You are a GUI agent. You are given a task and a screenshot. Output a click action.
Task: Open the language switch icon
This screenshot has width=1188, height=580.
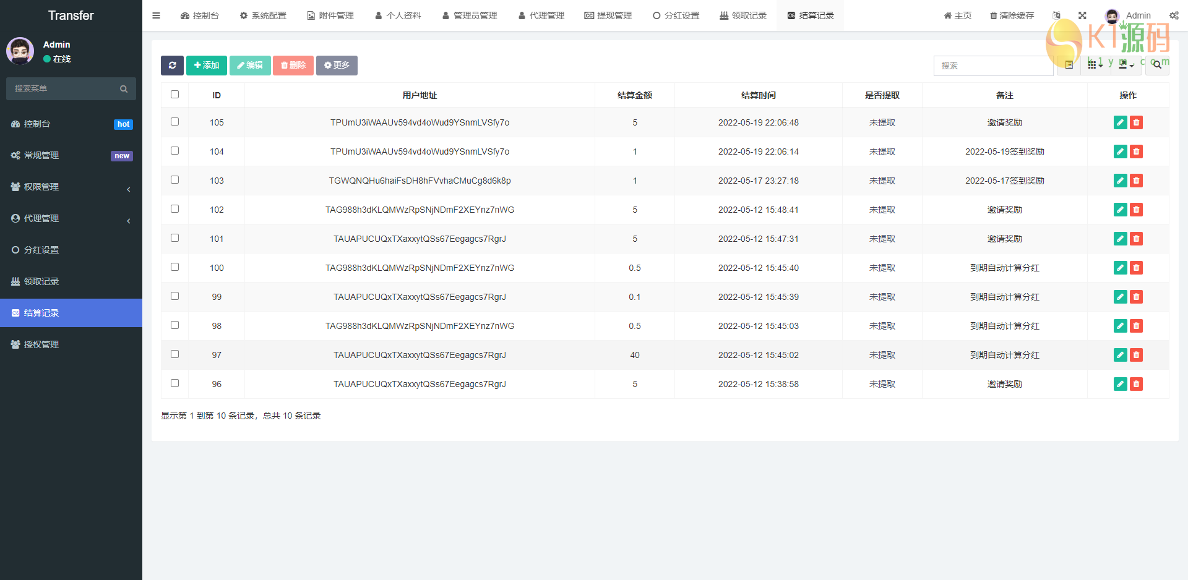[x=1056, y=15]
